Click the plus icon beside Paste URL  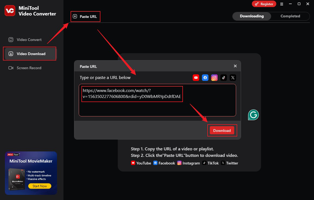point(75,16)
